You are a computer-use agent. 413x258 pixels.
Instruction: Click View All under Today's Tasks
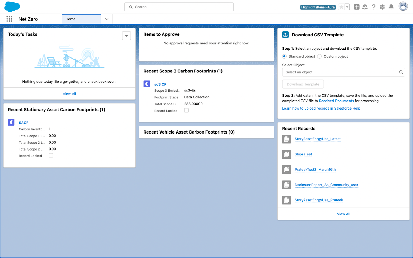pos(69,94)
